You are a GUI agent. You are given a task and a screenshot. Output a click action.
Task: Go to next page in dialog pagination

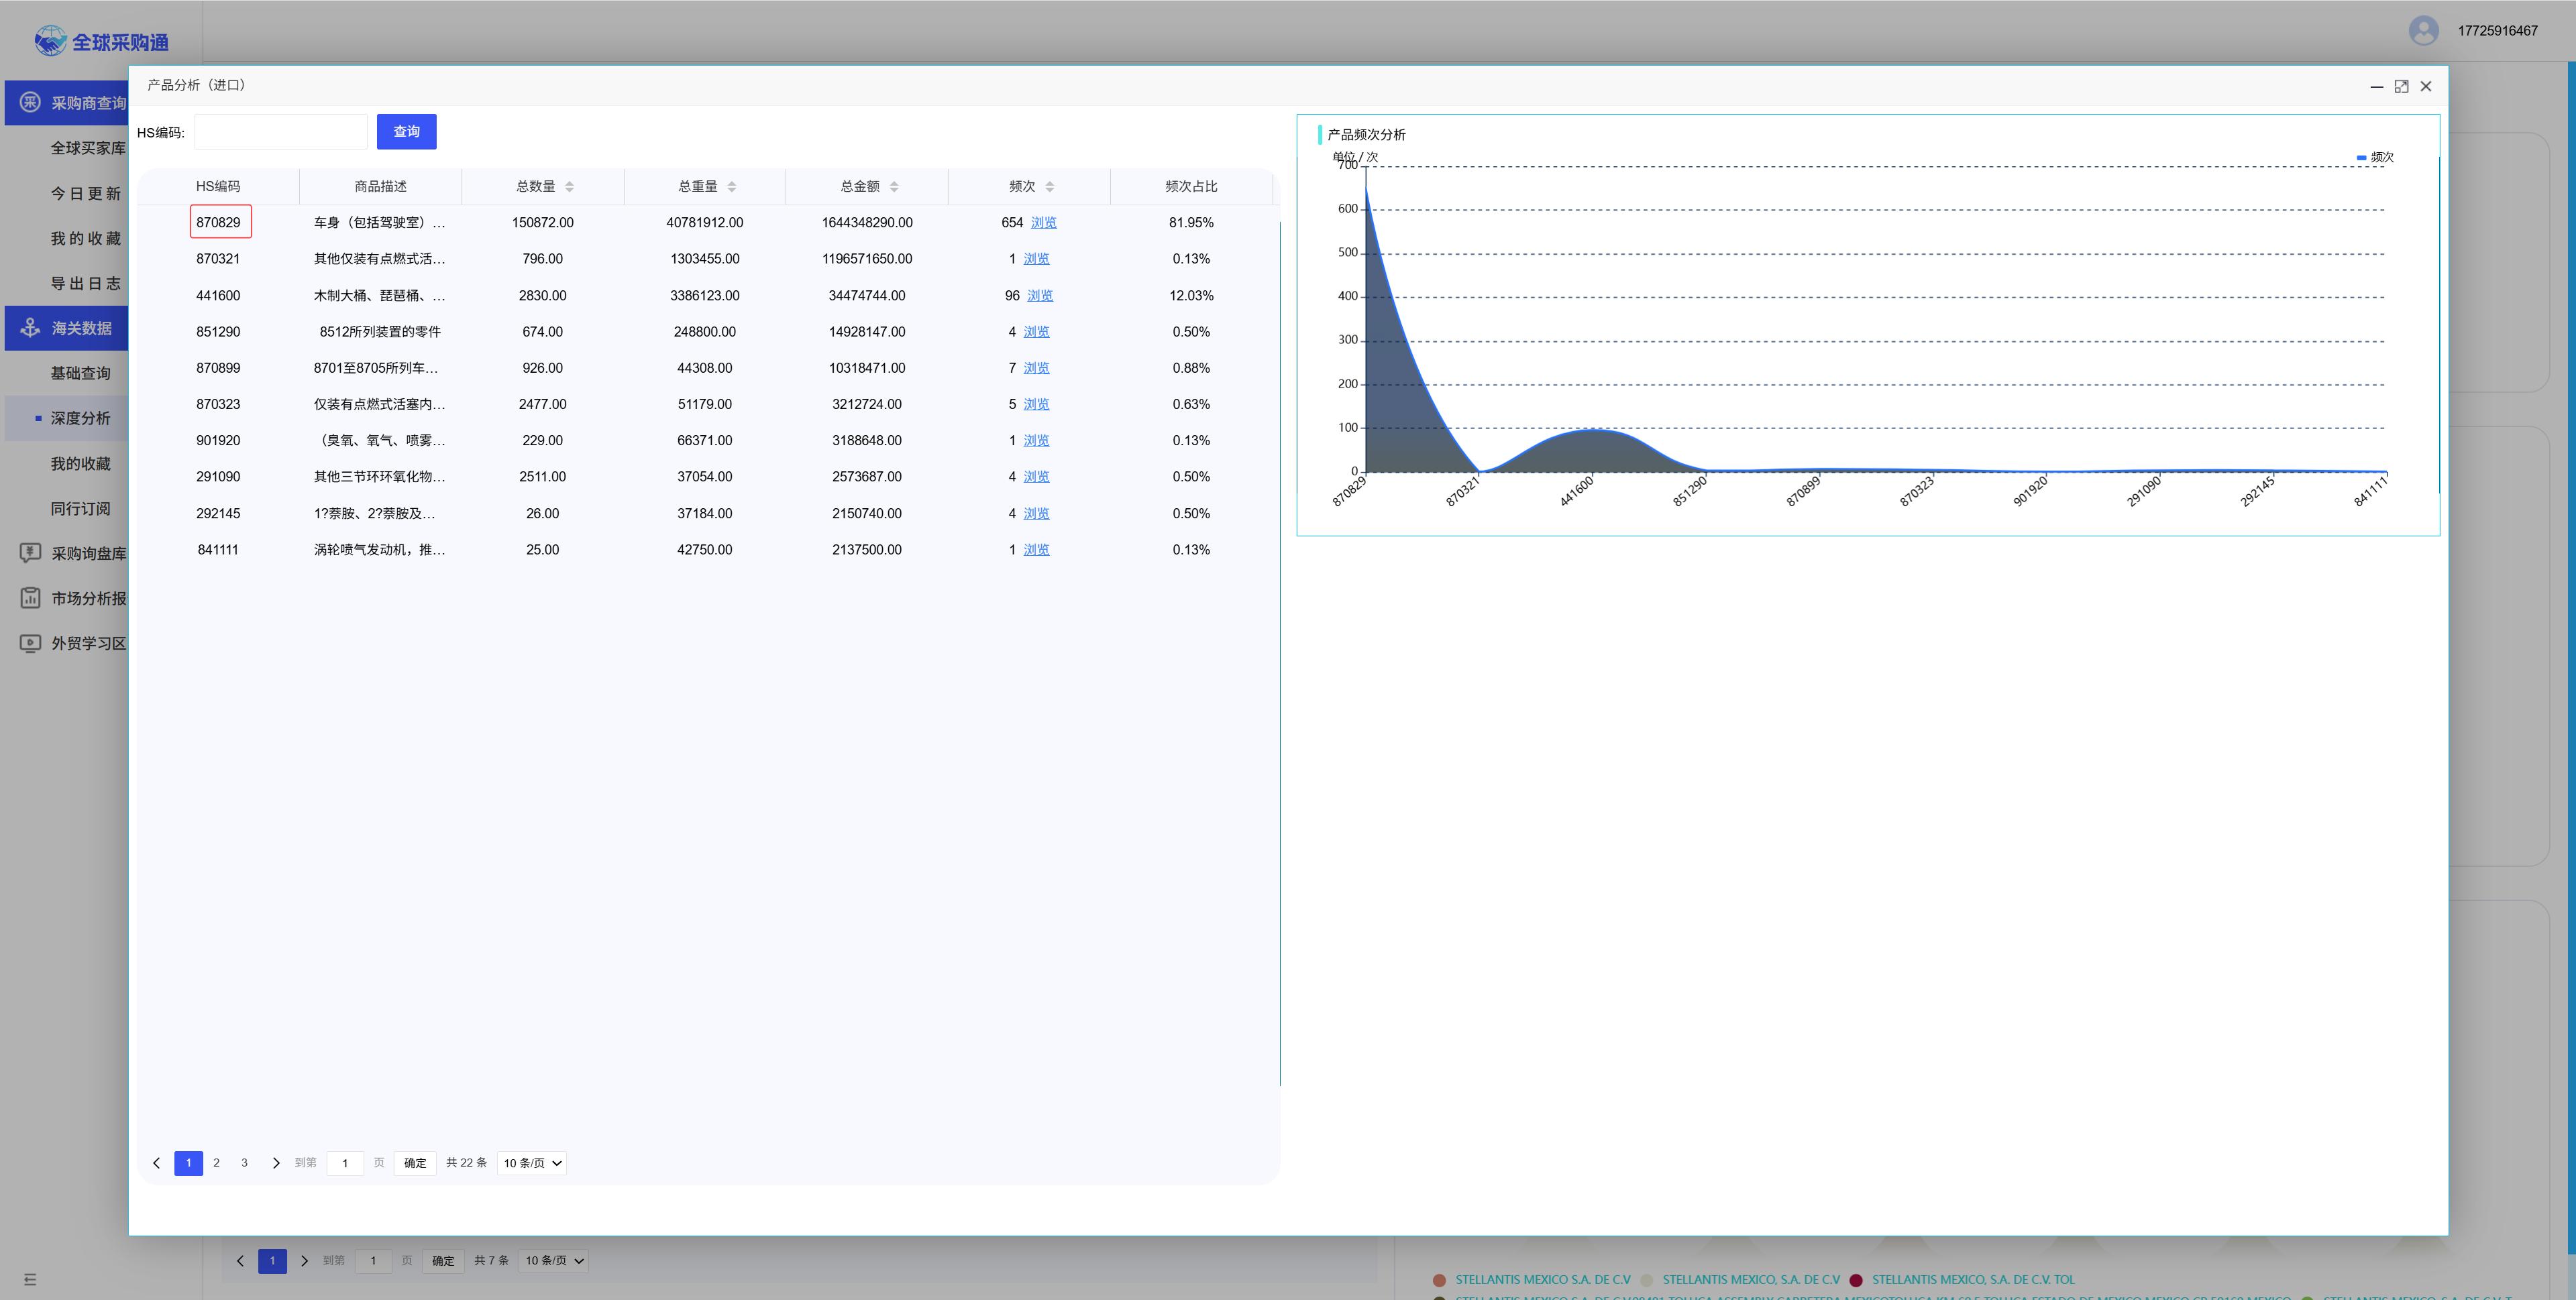point(276,1163)
